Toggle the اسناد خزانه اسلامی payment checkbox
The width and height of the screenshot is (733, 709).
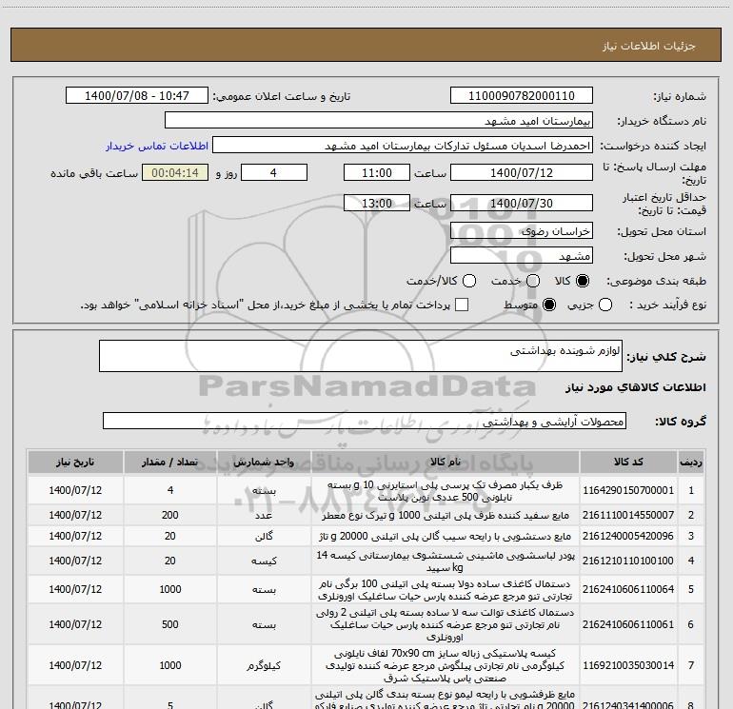point(462,305)
